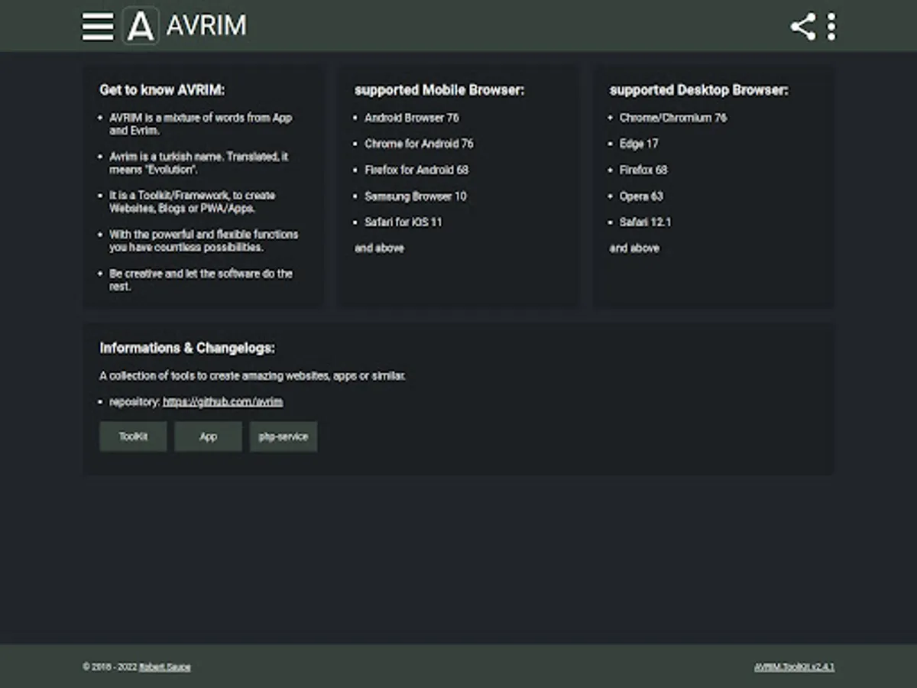Open the hamburger menu

coord(98,26)
